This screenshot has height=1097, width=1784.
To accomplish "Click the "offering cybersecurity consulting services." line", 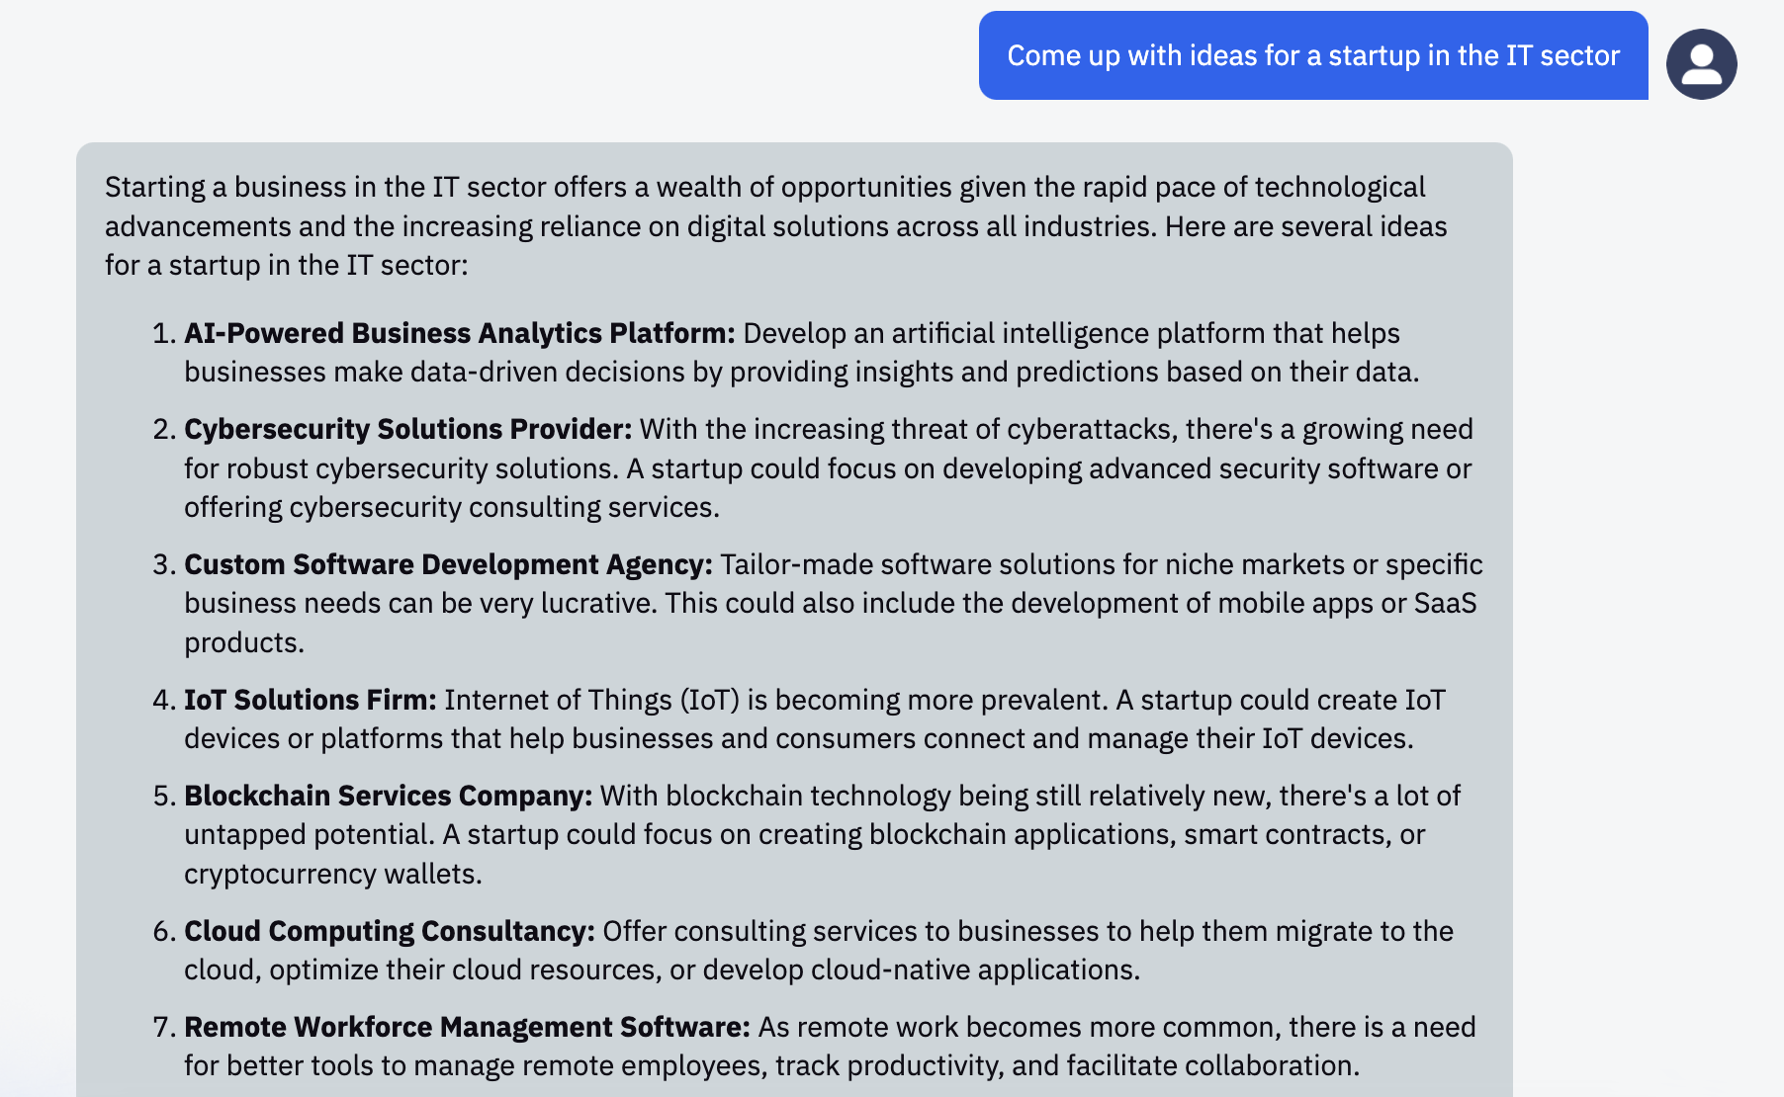I will [x=451, y=507].
